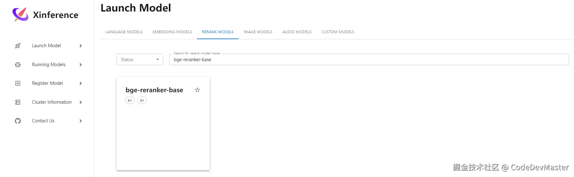Viewport: 574px width, 177px height.
Task: Open the Custom Models tab
Action: tap(338, 32)
